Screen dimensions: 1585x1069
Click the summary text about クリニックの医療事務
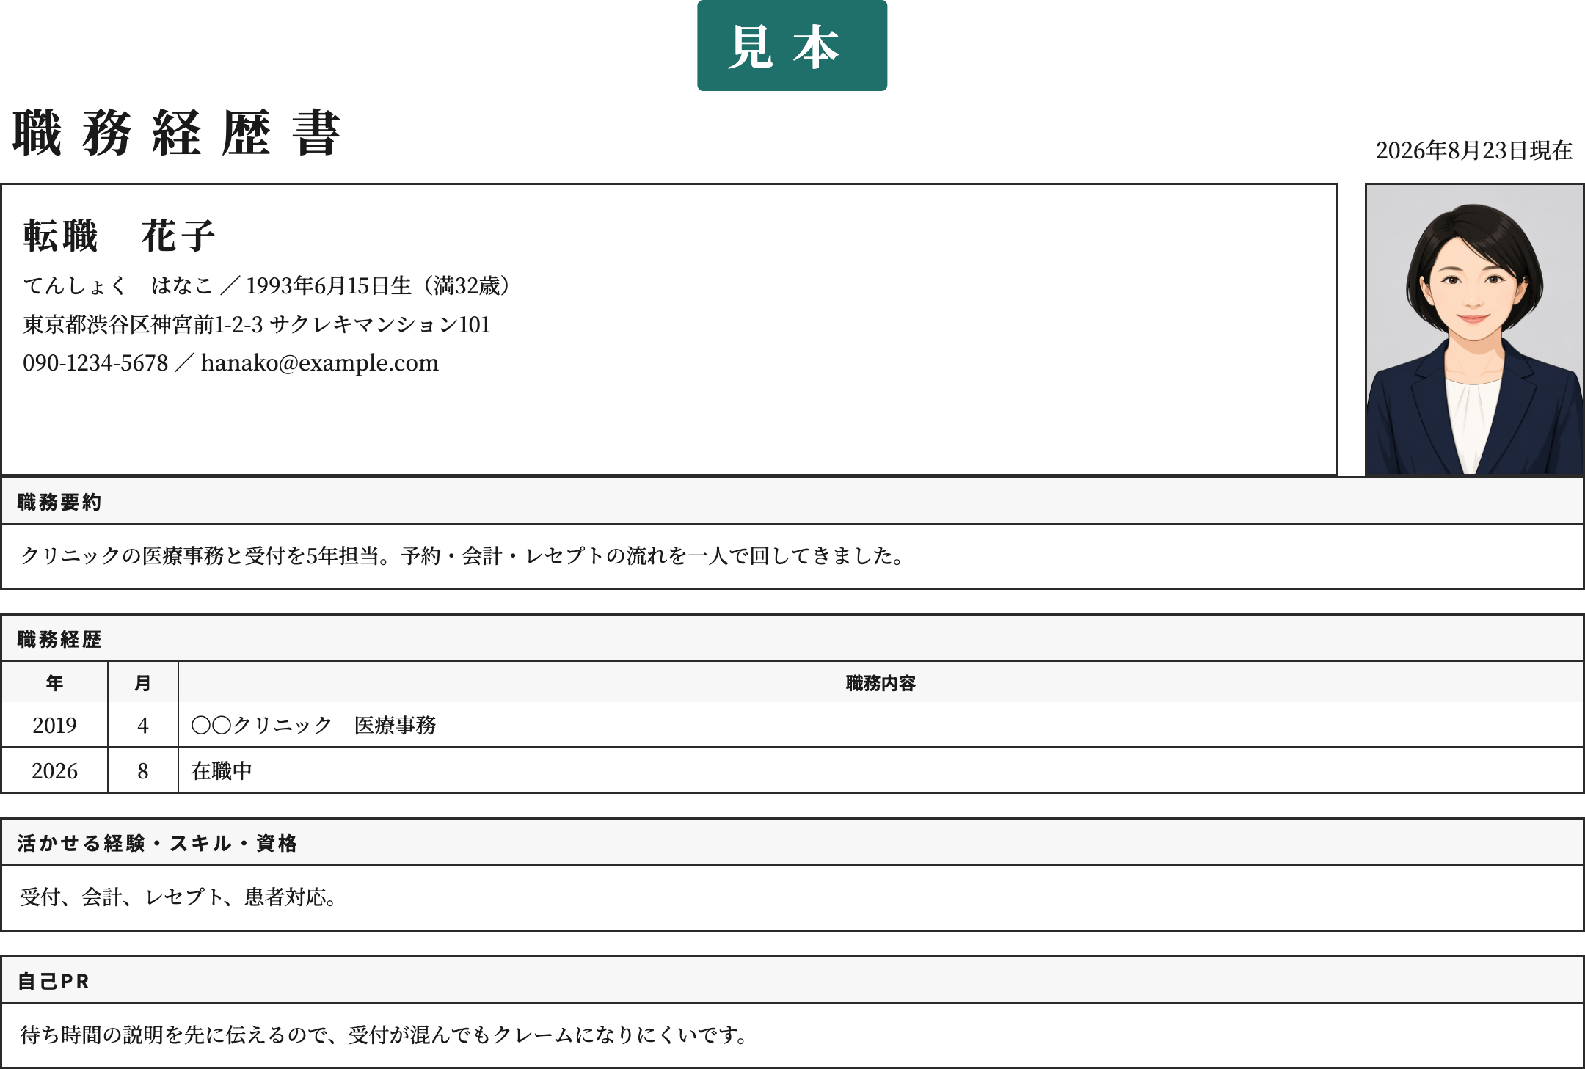coord(464,556)
